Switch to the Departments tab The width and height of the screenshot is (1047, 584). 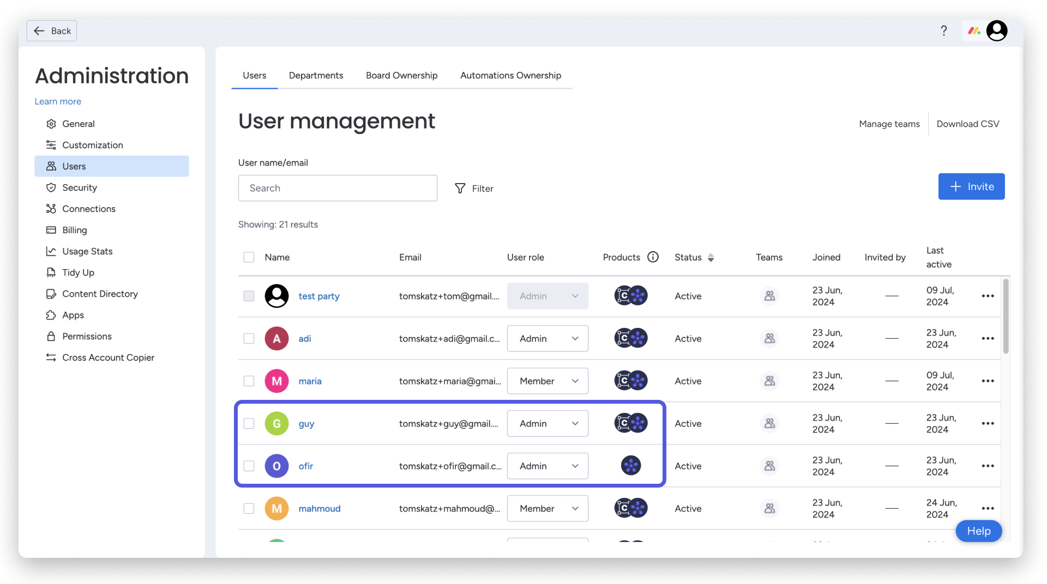316,75
